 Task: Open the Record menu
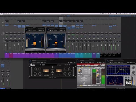tap(20, 13)
